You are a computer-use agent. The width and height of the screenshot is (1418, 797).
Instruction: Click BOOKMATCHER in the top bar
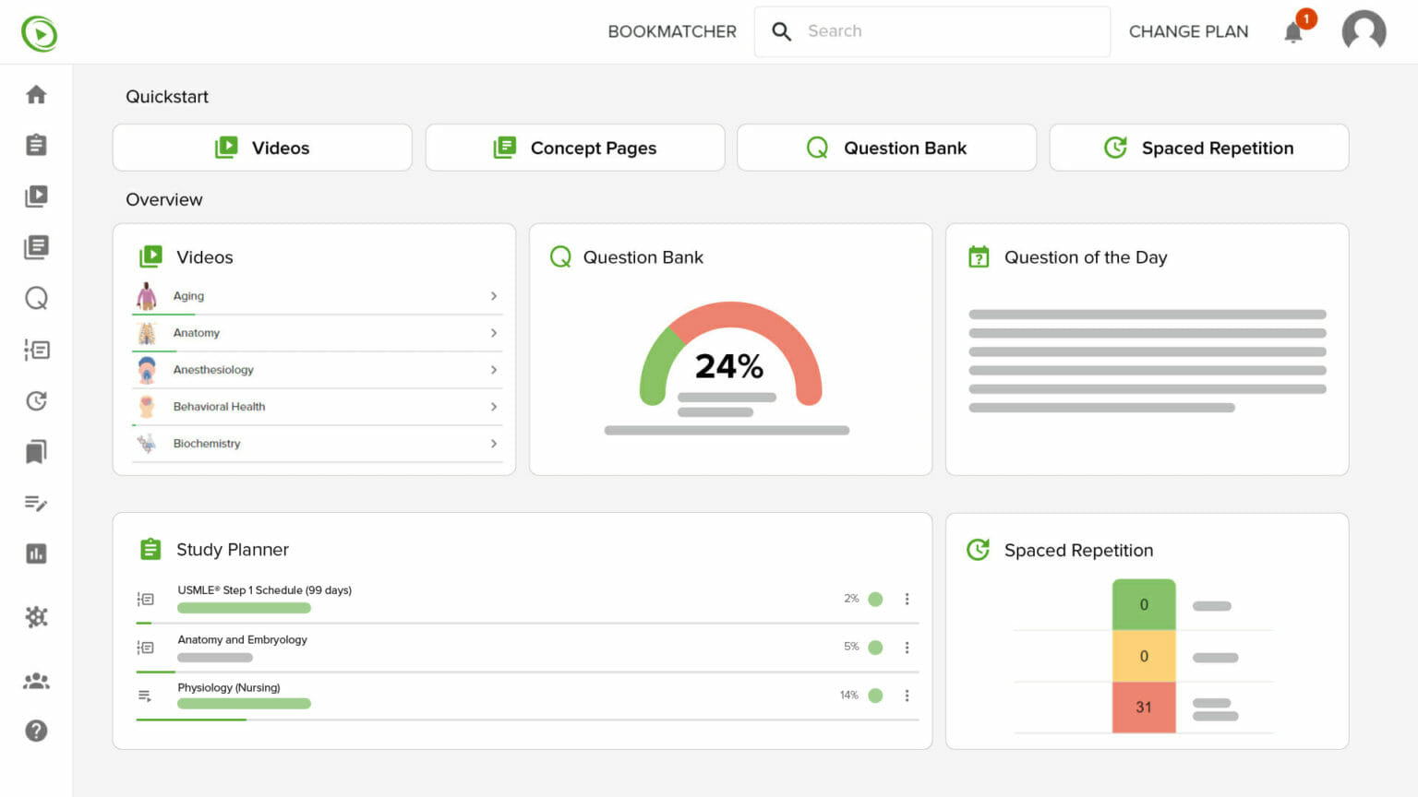pos(671,31)
